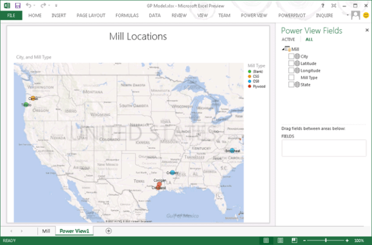Screen dimensions: 372x245
Task: Check the City field checkbox
Action: (x=291, y=56)
